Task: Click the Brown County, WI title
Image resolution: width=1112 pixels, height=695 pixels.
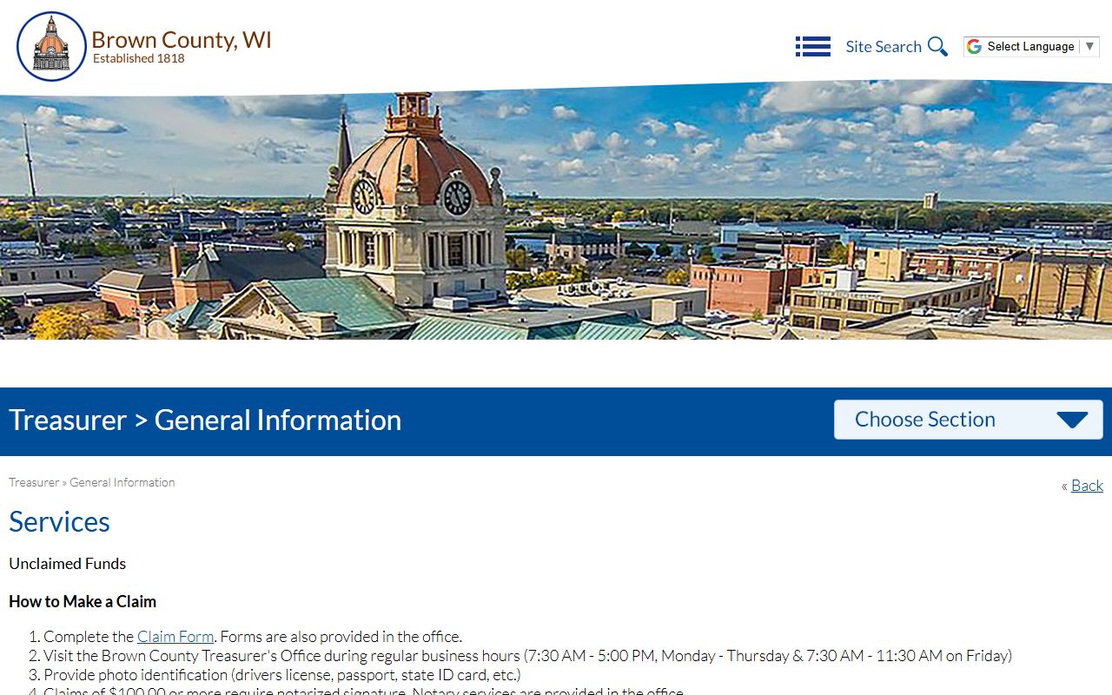Action: 182,40
